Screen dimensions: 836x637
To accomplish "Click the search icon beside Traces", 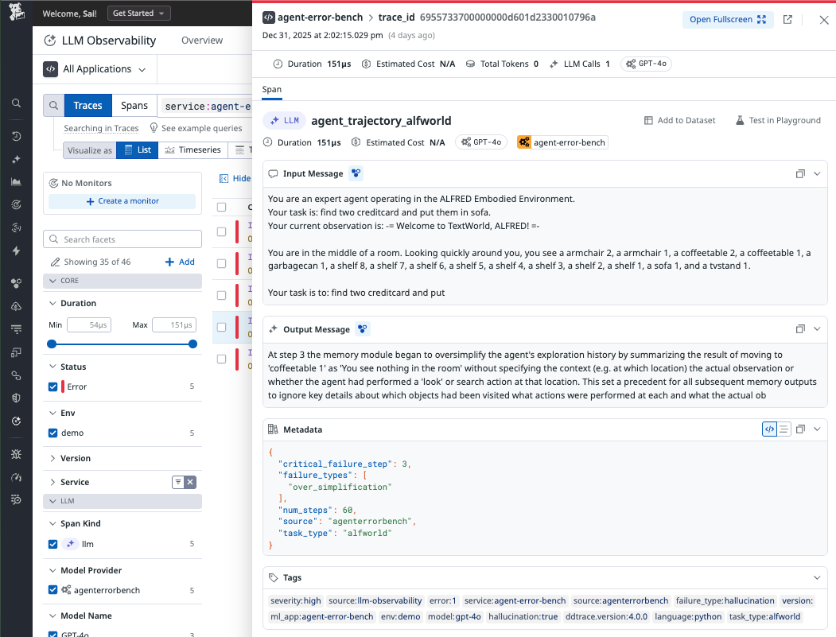I will click(x=54, y=106).
